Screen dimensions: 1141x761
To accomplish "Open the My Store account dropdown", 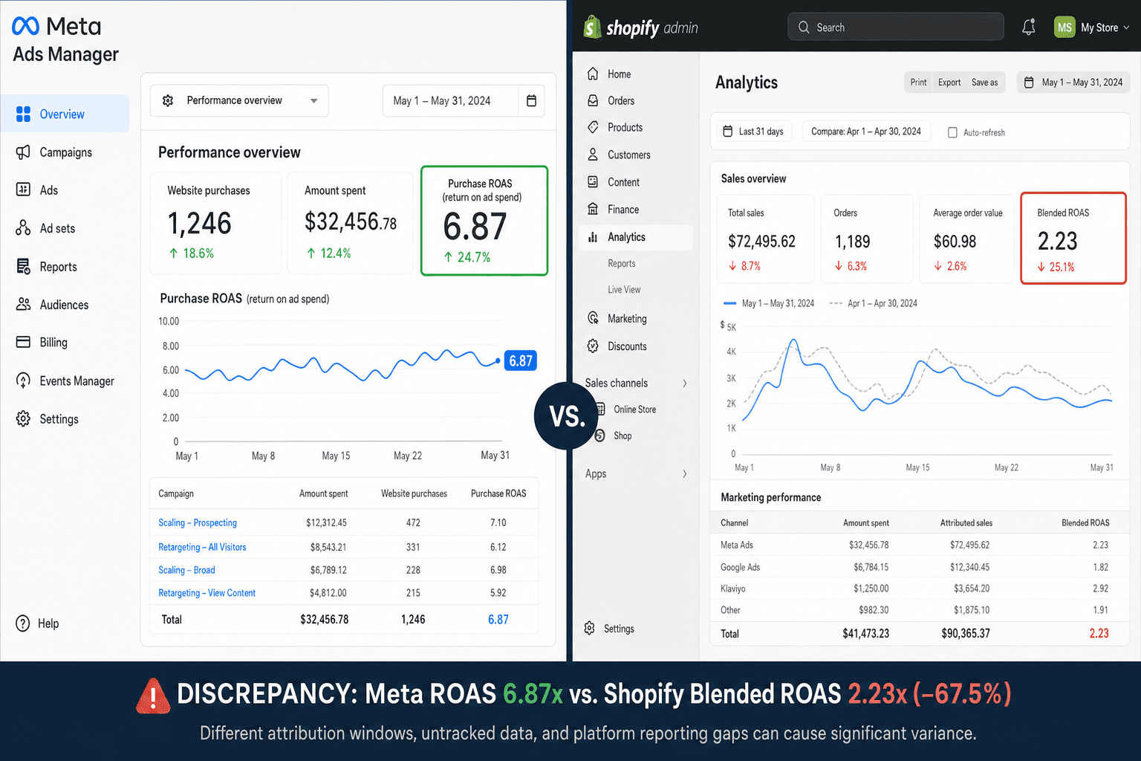I will pos(1092,27).
